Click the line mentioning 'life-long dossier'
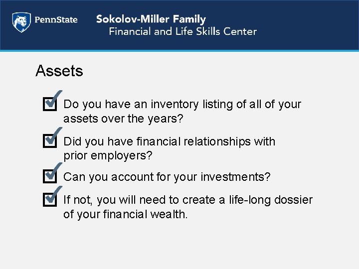 (x=187, y=200)
